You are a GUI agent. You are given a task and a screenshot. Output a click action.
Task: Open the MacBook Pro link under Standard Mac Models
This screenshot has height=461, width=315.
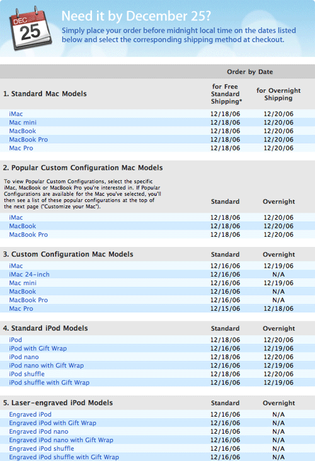[28, 140]
